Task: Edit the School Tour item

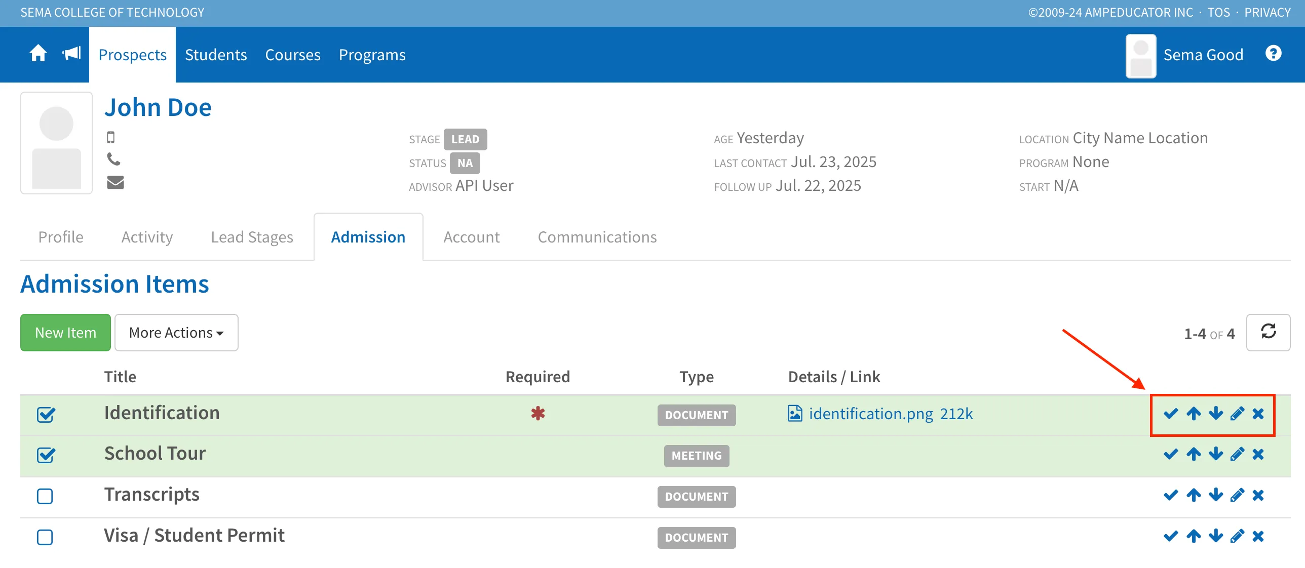Action: [x=1237, y=455]
